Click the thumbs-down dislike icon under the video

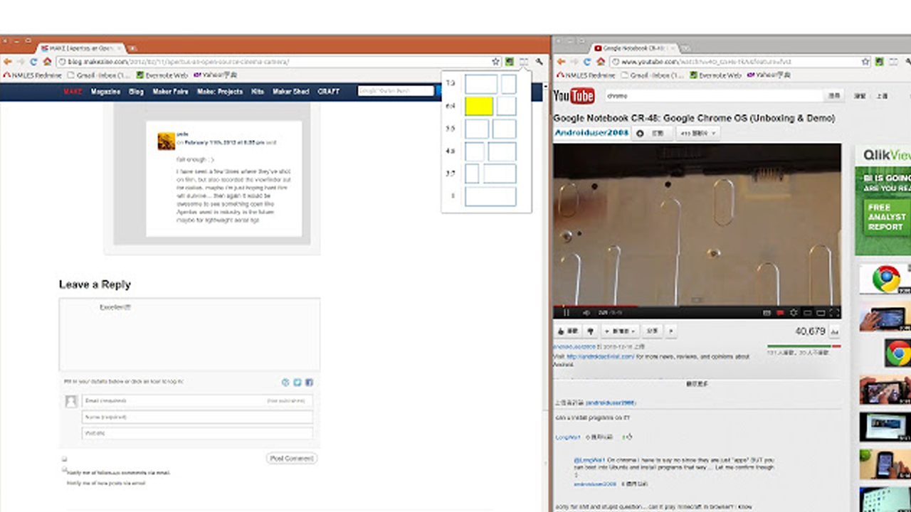point(590,331)
